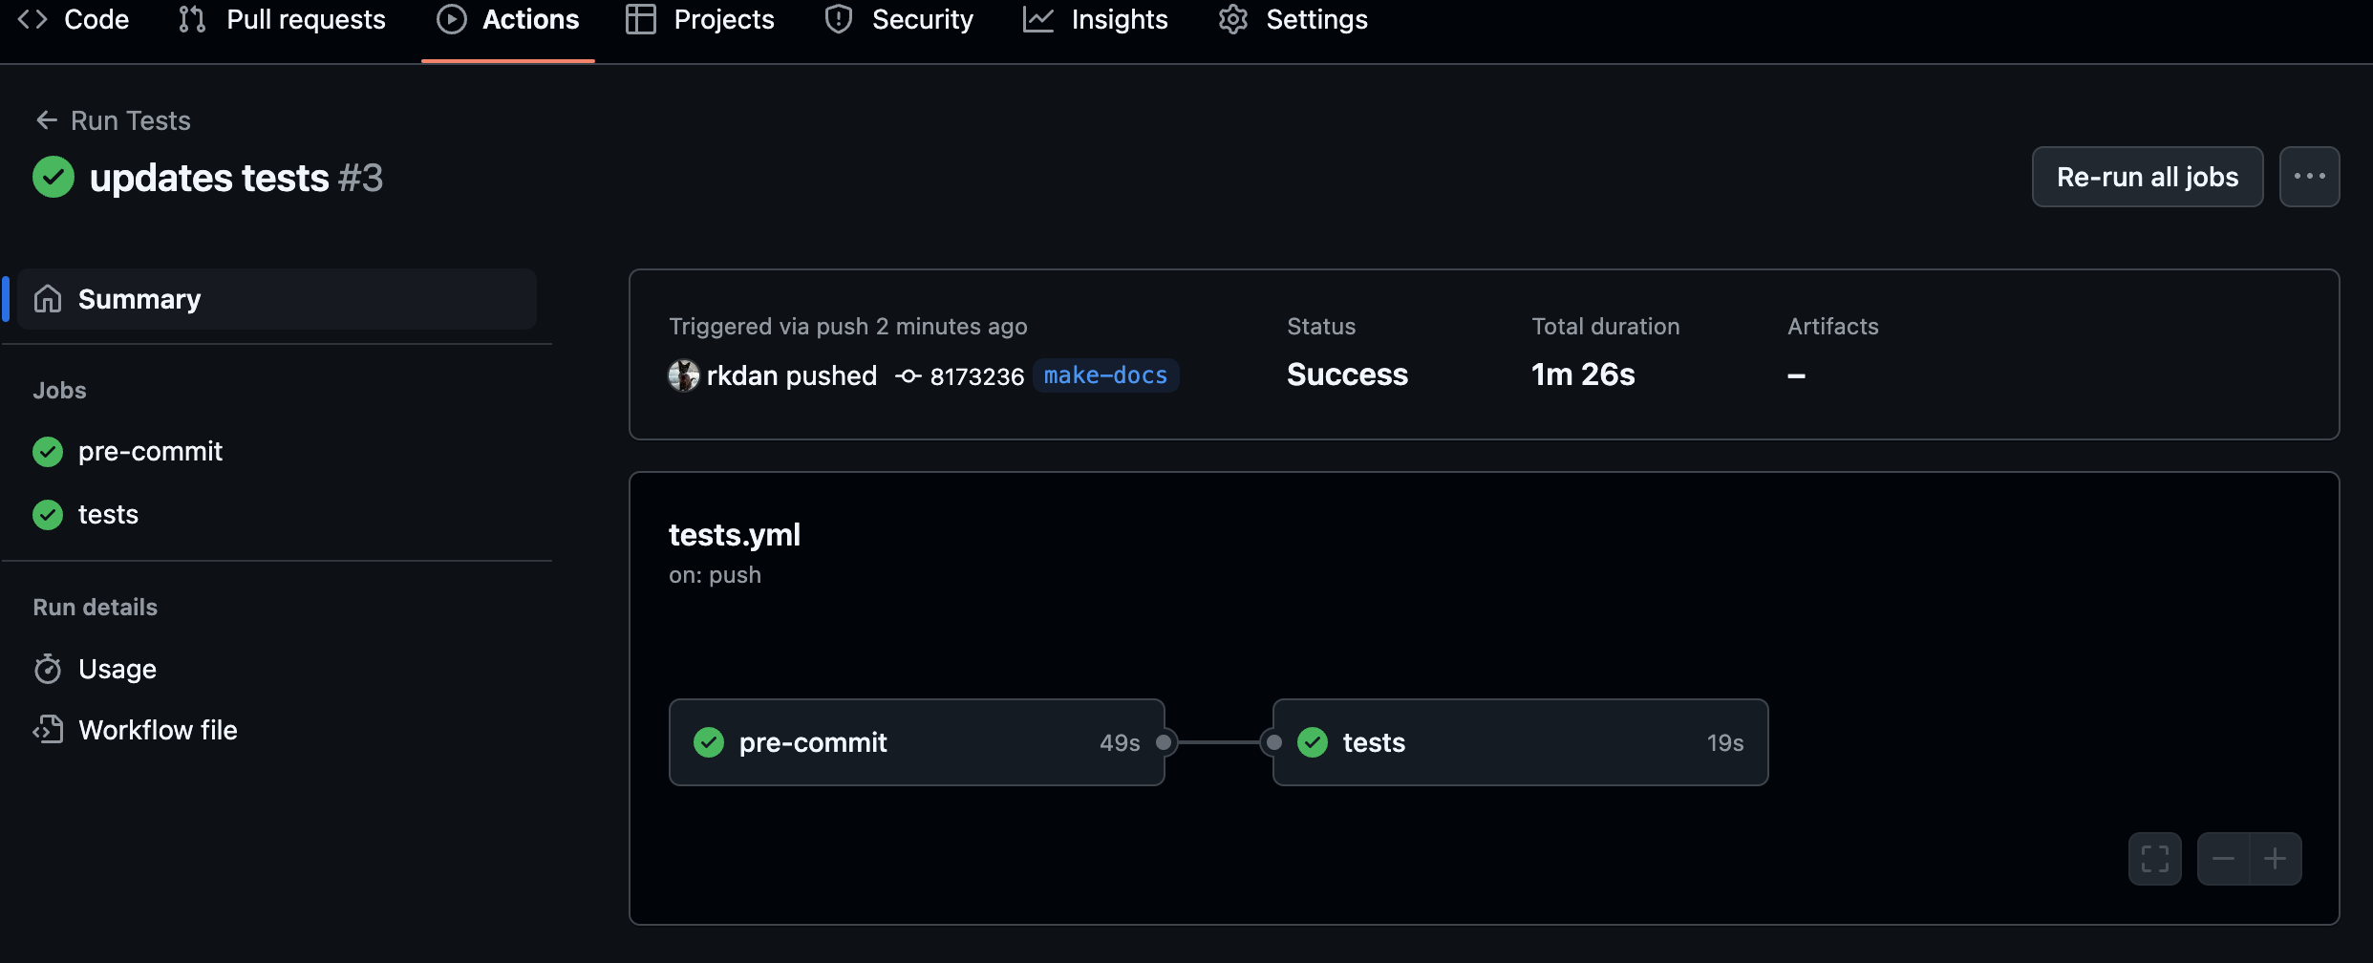The image size is (2373, 963).
Task: Click check icon in tests graph node
Action: (1313, 742)
